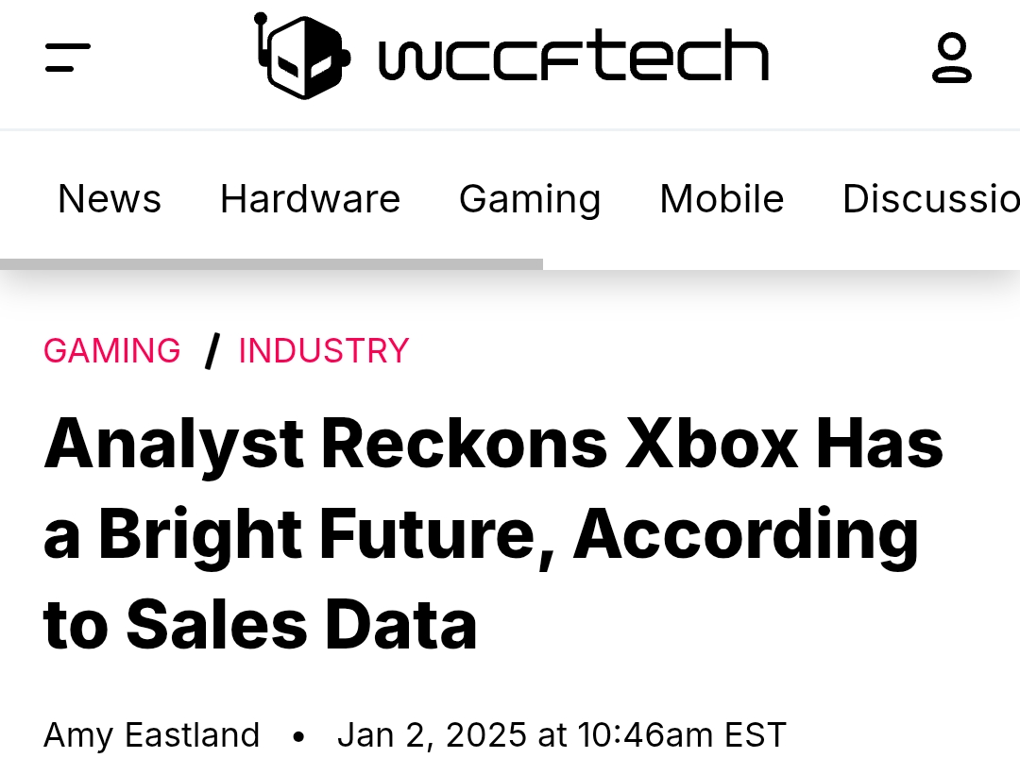Image resolution: width=1020 pixels, height=758 pixels.
Task: Click the slash separator between breadcrumbs
Action: [212, 351]
